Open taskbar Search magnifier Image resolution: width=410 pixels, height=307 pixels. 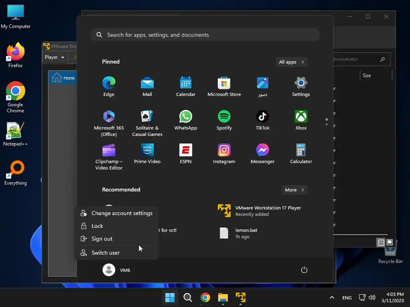tap(187, 297)
